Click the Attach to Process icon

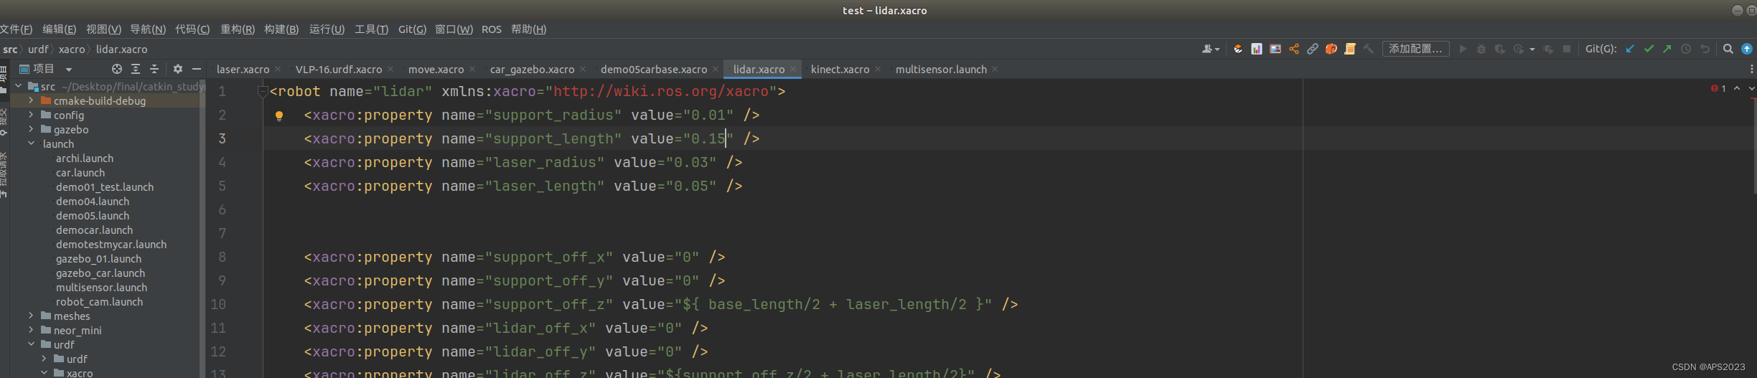click(x=1548, y=49)
